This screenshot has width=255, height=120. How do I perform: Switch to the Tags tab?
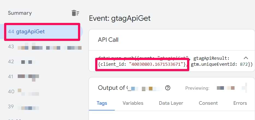tap(102, 103)
